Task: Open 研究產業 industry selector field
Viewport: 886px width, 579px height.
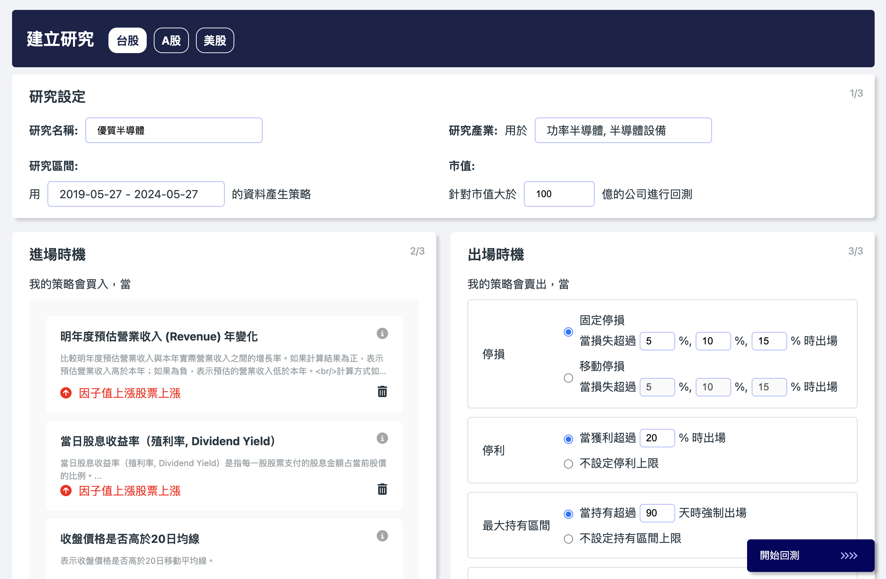Action: coord(623,131)
